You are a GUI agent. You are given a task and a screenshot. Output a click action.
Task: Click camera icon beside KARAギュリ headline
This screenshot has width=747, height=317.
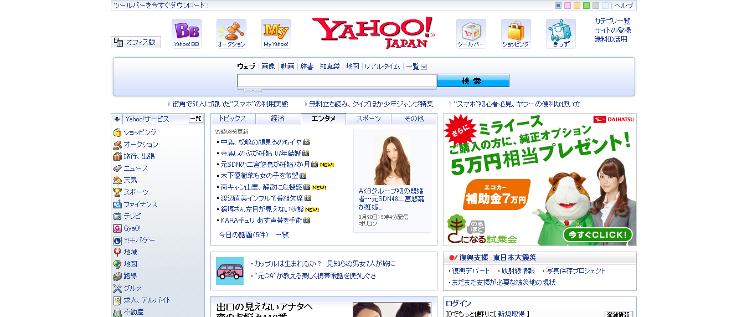click(x=307, y=221)
